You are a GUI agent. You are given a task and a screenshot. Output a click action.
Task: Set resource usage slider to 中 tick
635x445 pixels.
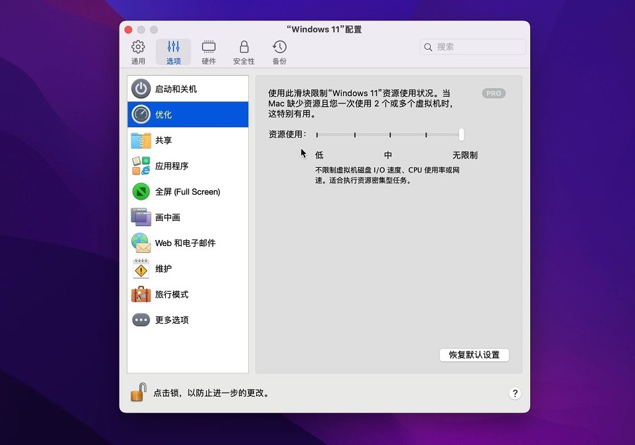click(x=389, y=135)
